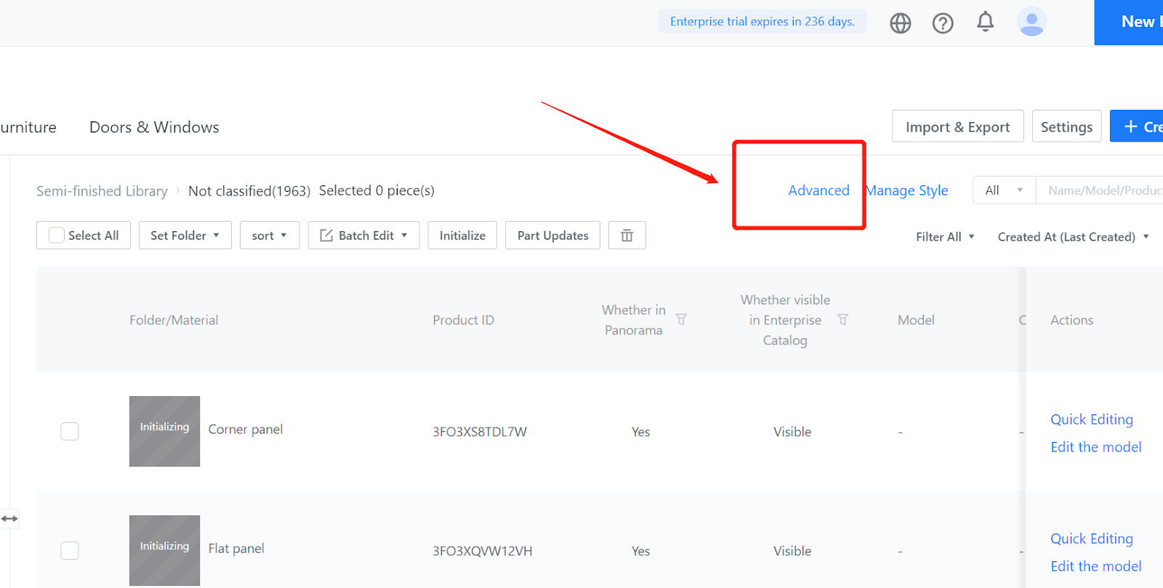
Task: Click the Import & Export button
Action: click(957, 127)
